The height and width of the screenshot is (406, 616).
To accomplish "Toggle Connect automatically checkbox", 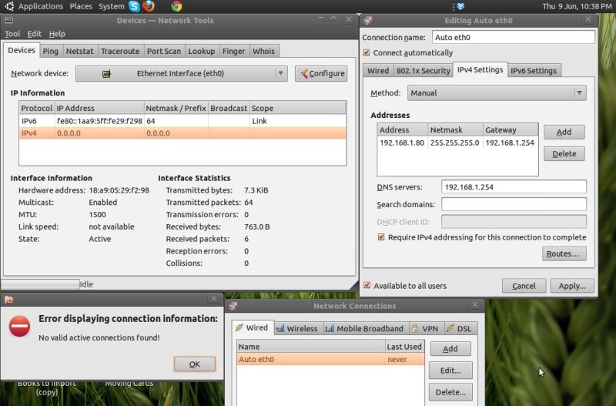I will (x=367, y=52).
